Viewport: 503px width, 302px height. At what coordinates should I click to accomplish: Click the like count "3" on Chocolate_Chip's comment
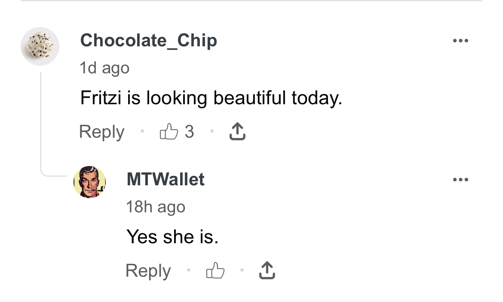(189, 132)
